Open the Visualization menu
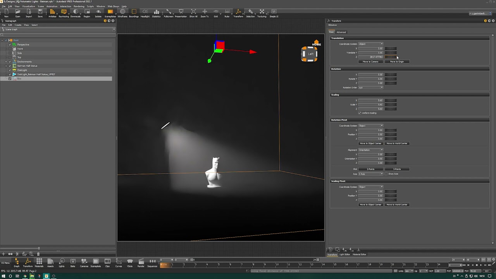496x279 pixels. click(28, 6)
